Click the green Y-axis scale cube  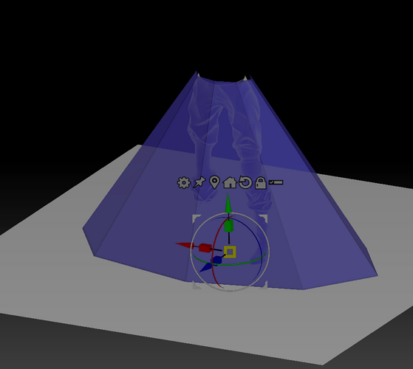tap(228, 226)
